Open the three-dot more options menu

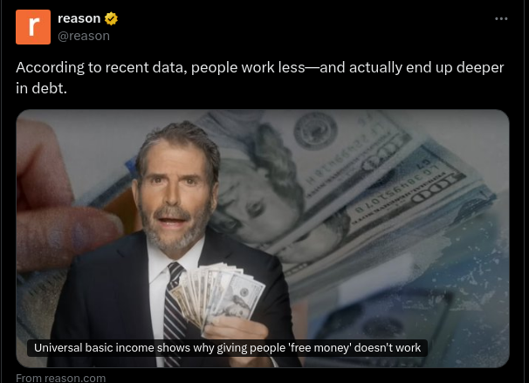(501, 19)
